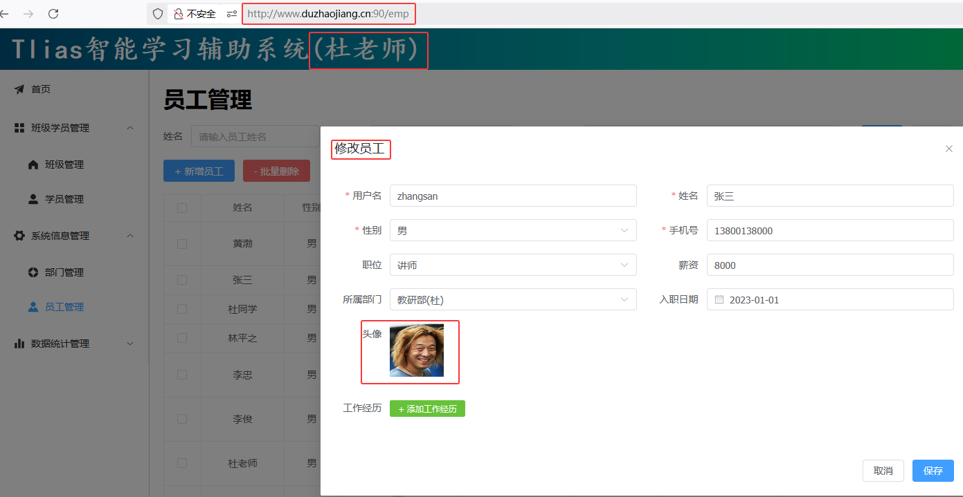Image resolution: width=963 pixels, height=497 pixels.
Task: Expand the 所属部门 department dropdown
Action: coord(512,300)
